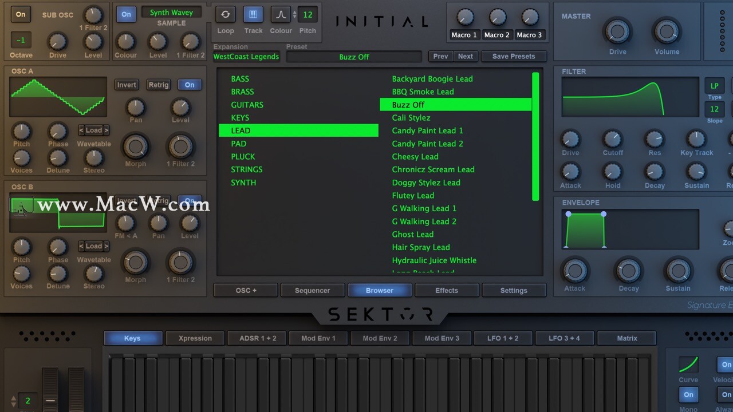Toggle the Velocity On switch

point(726,365)
